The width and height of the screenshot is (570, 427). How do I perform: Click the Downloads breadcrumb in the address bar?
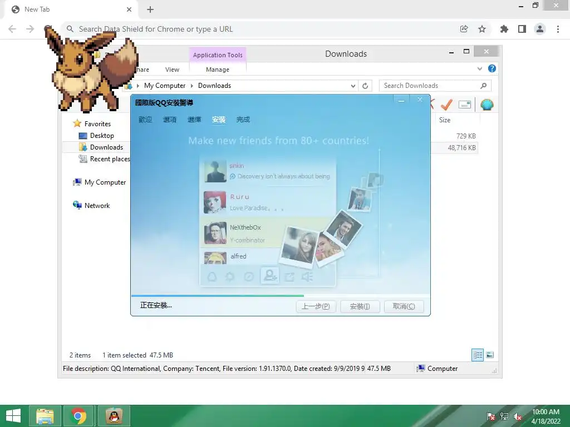click(x=214, y=86)
